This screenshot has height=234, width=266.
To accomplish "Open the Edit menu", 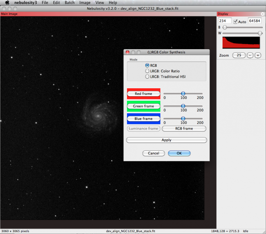I will coord(56,2).
